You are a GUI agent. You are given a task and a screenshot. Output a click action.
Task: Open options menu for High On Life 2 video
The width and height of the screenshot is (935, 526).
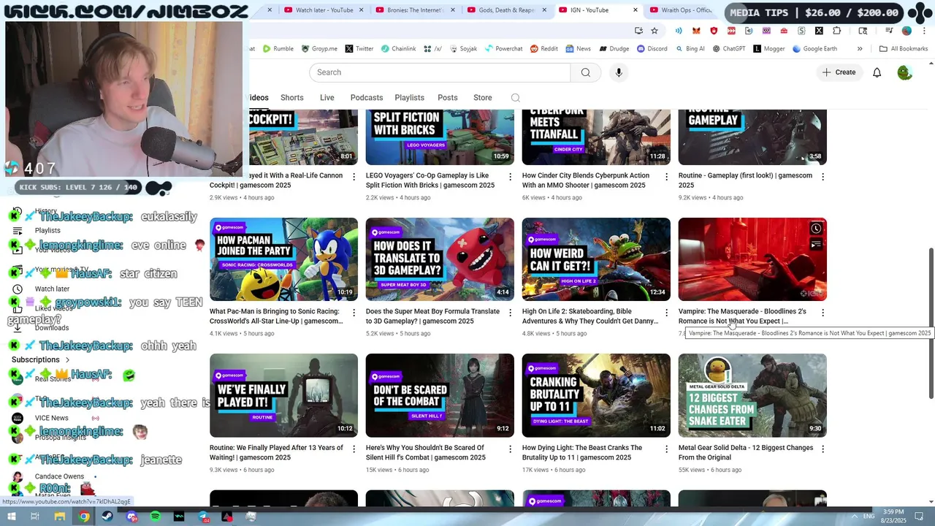click(x=666, y=313)
